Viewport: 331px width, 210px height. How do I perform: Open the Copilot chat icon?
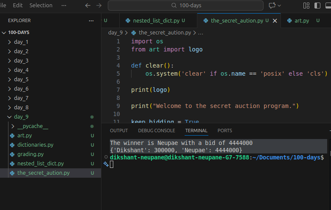click(x=272, y=6)
